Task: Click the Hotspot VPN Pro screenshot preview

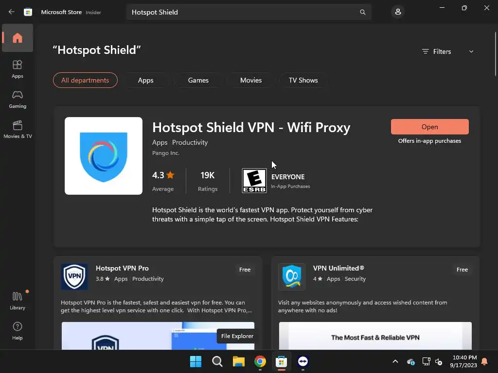Action: [x=158, y=336]
